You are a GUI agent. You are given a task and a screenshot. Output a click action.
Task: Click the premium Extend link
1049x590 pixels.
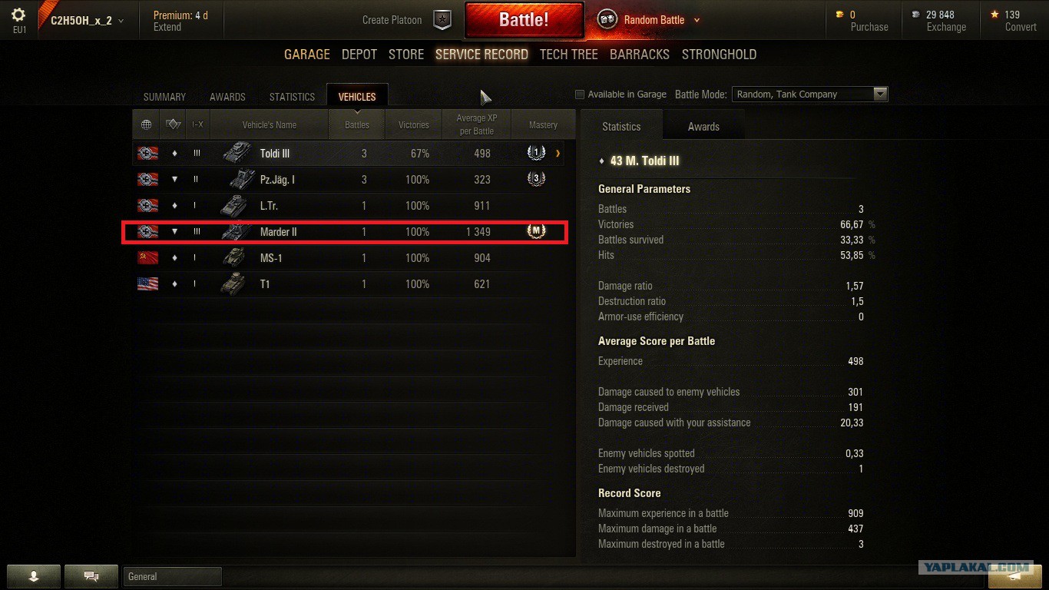(167, 27)
